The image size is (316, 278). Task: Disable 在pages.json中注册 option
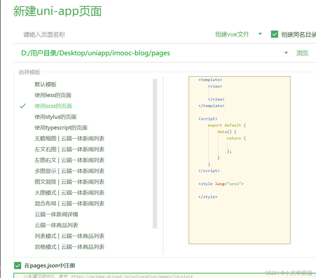click(18, 266)
